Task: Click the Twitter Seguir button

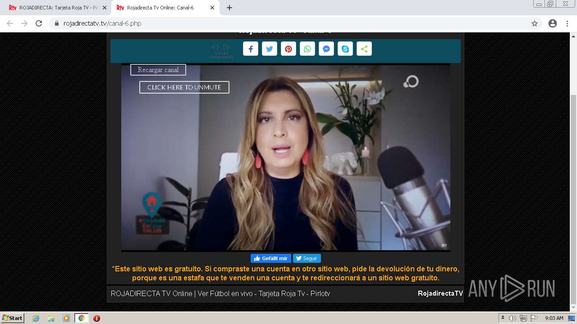Action: [307, 258]
